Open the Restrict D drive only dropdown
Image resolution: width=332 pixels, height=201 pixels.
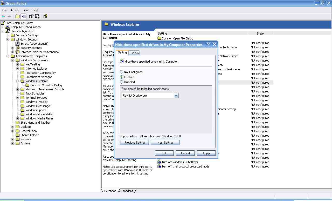(176, 96)
